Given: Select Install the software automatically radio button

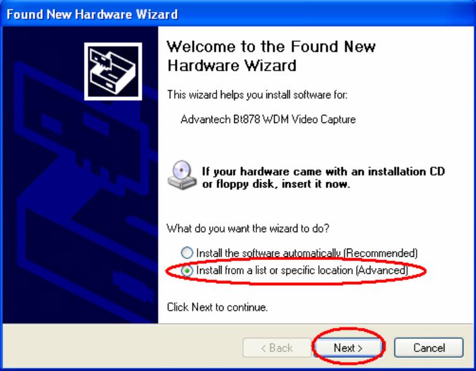Looking at the screenshot, I should 187,252.
